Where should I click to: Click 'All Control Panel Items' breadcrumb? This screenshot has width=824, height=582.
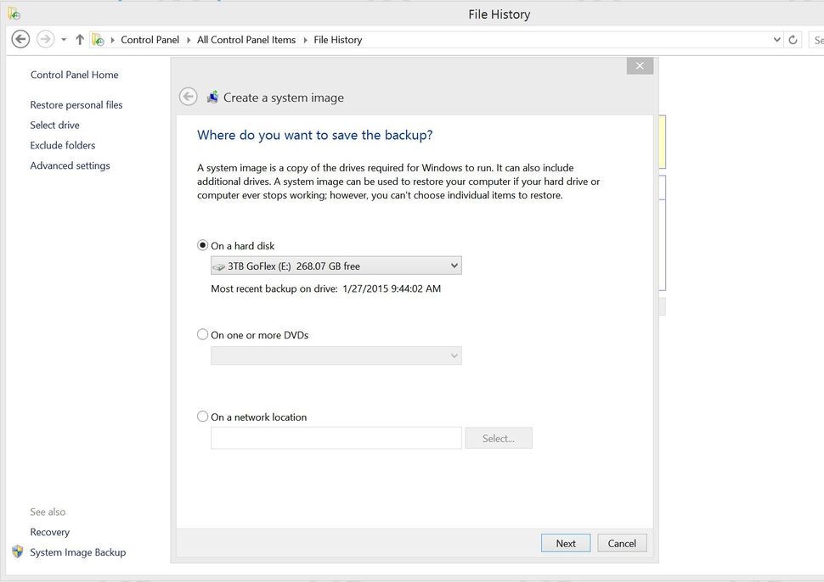point(246,40)
